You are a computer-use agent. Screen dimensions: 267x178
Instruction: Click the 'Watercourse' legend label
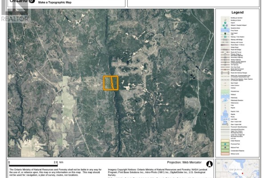point(235,103)
